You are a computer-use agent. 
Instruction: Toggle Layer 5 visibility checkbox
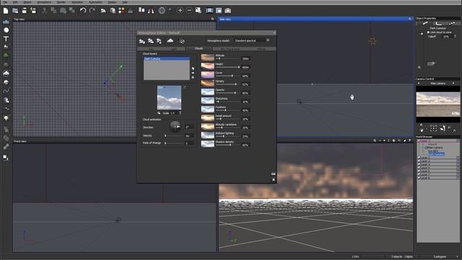tap(419, 168)
